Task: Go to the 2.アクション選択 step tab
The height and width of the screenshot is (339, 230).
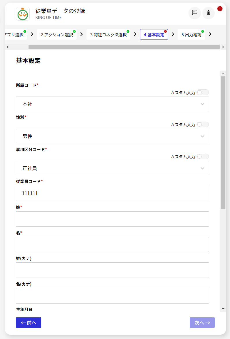Action: click(x=57, y=35)
